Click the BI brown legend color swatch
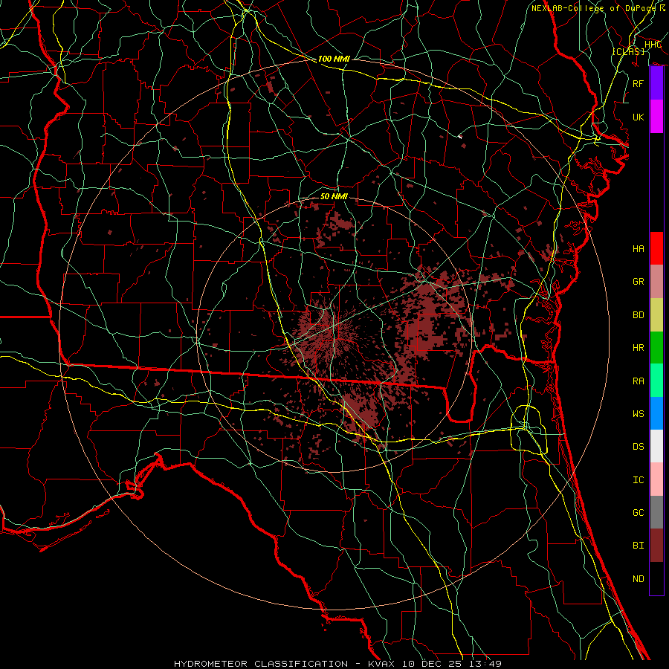 pyautogui.click(x=656, y=546)
